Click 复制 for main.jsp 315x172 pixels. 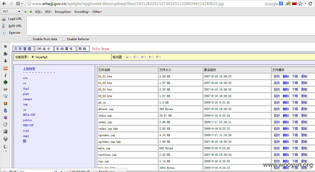point(304,148)
